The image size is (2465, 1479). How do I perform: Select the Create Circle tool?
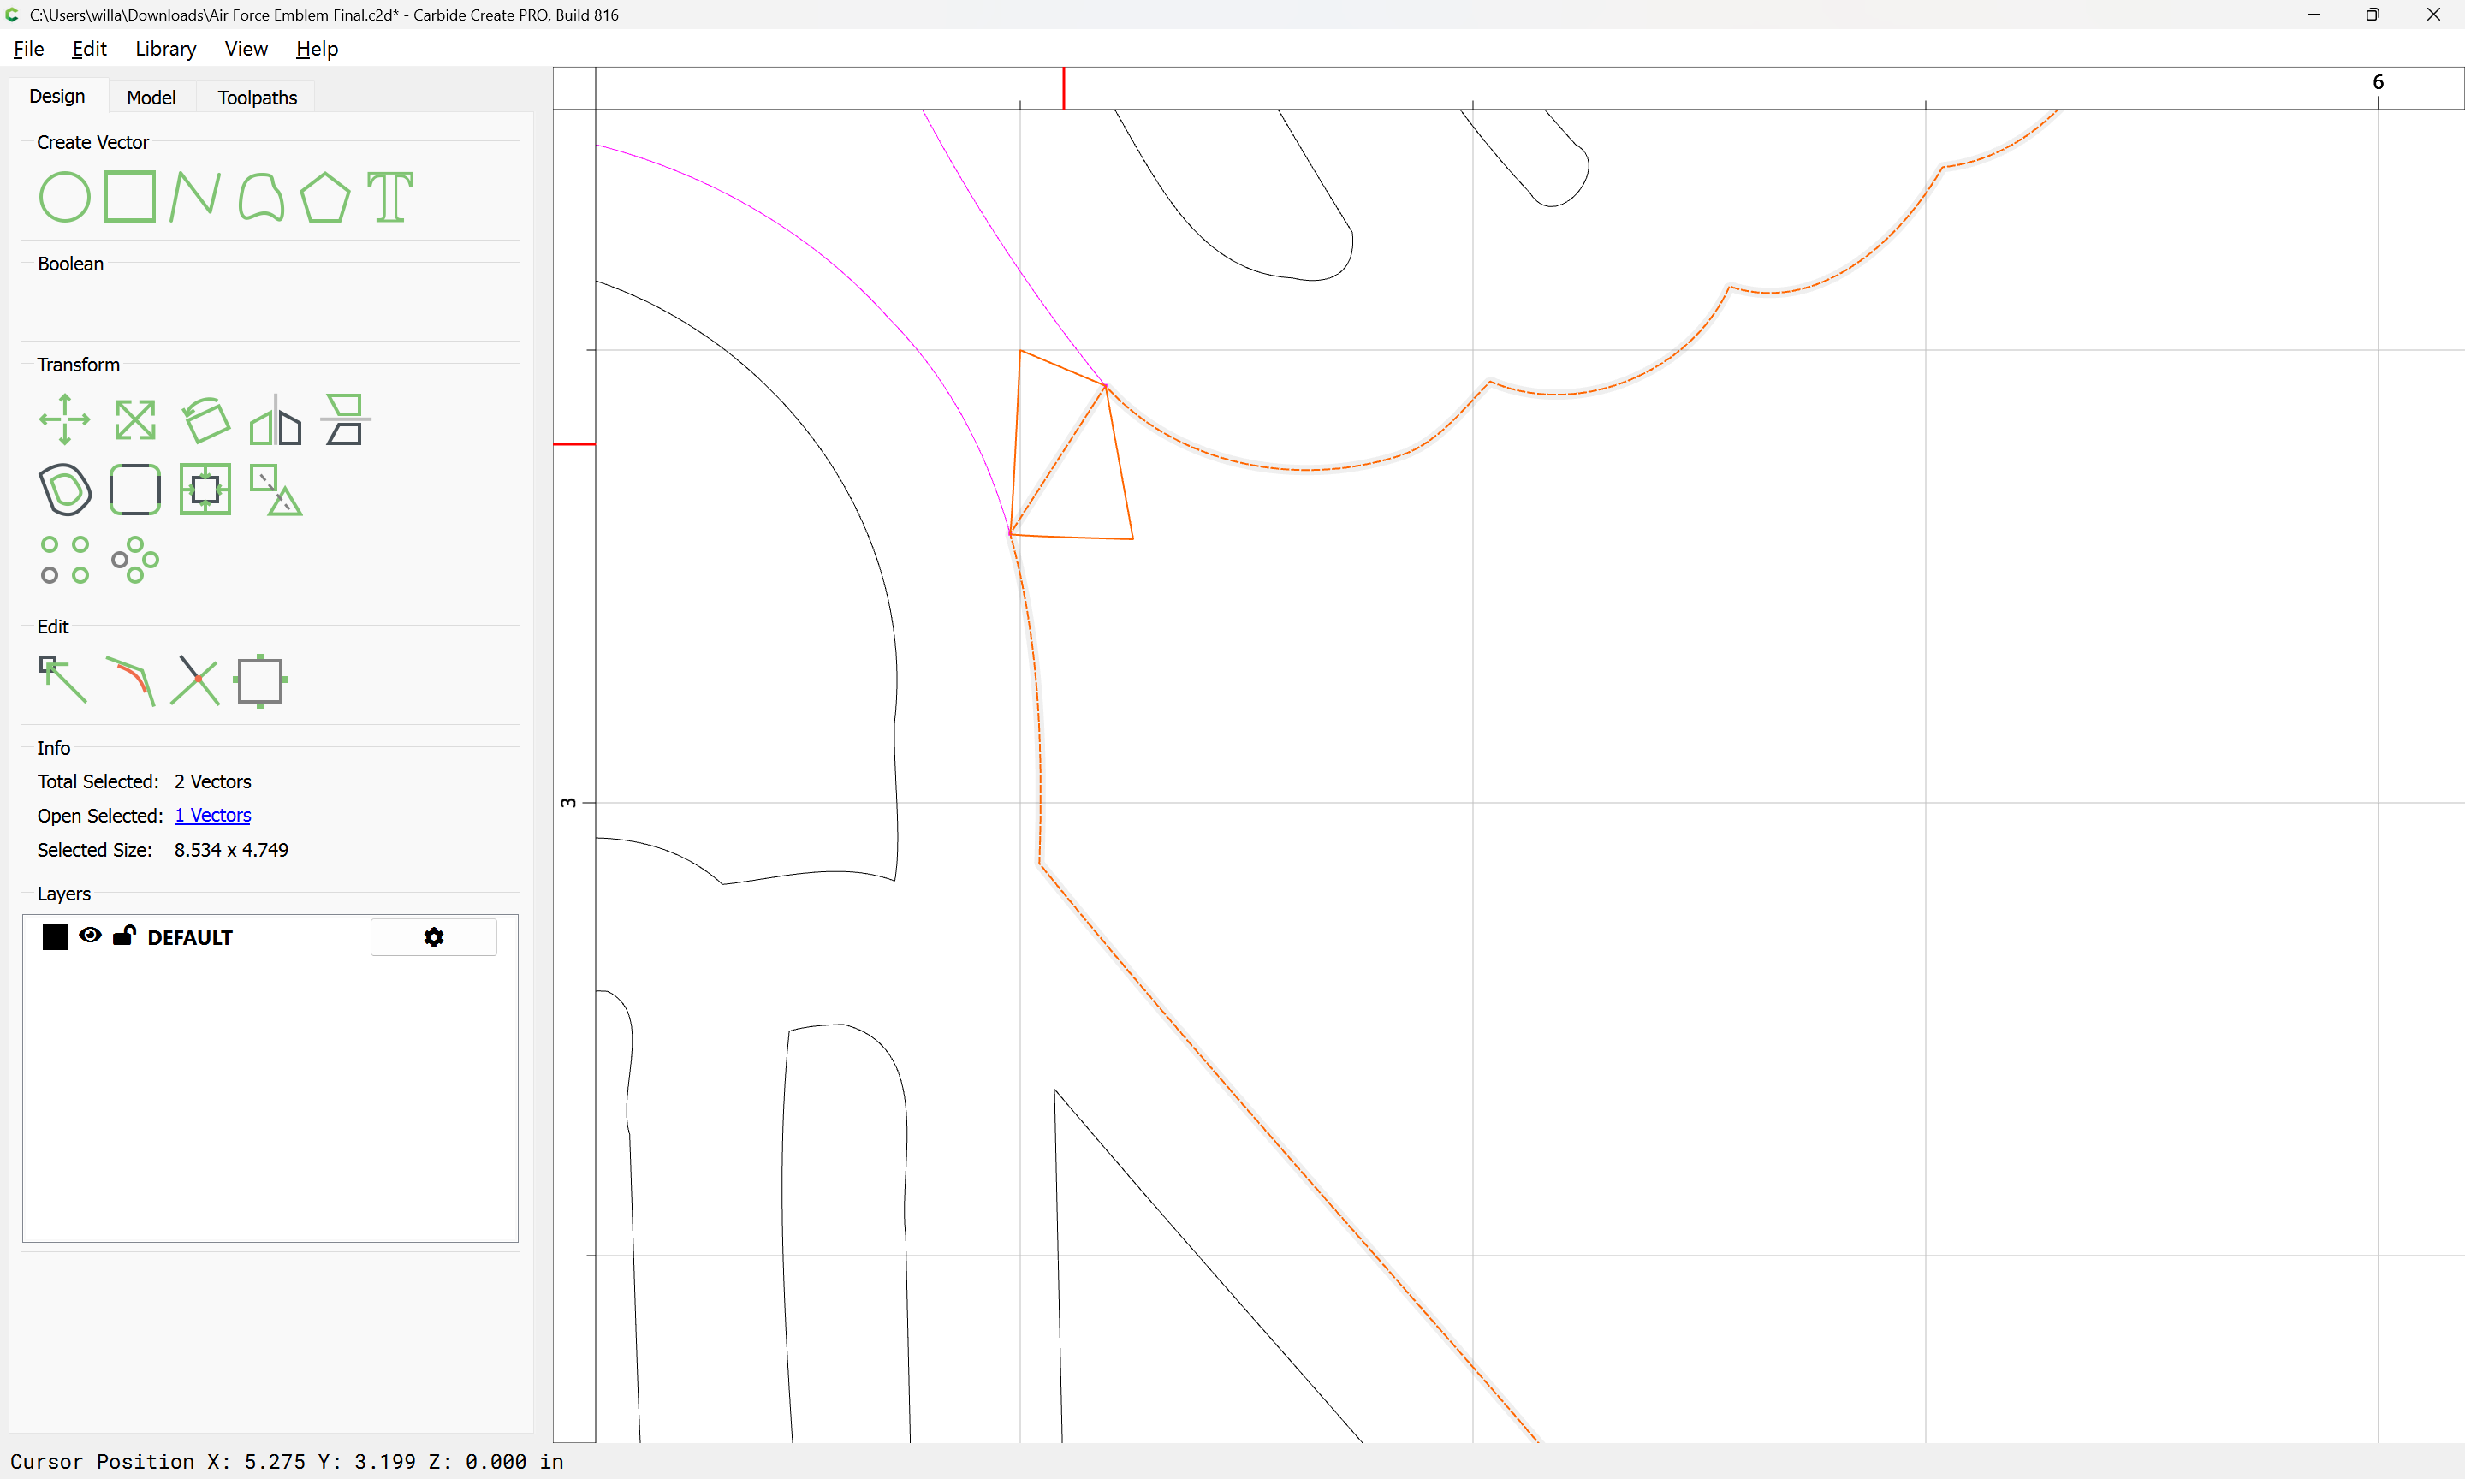tap(65, 196)
